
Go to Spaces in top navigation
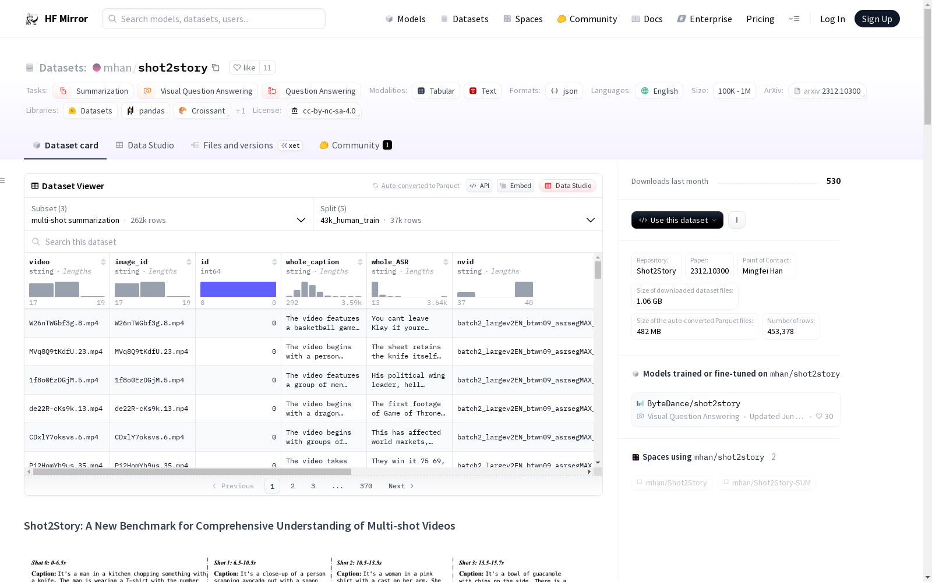(523, 19)
